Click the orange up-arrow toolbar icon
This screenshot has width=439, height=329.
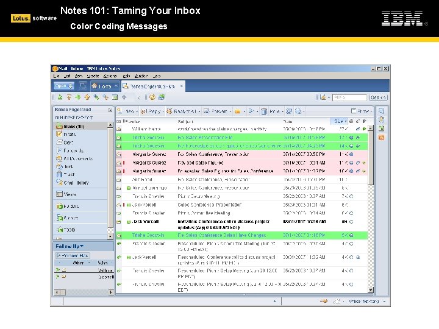(87, 97)
